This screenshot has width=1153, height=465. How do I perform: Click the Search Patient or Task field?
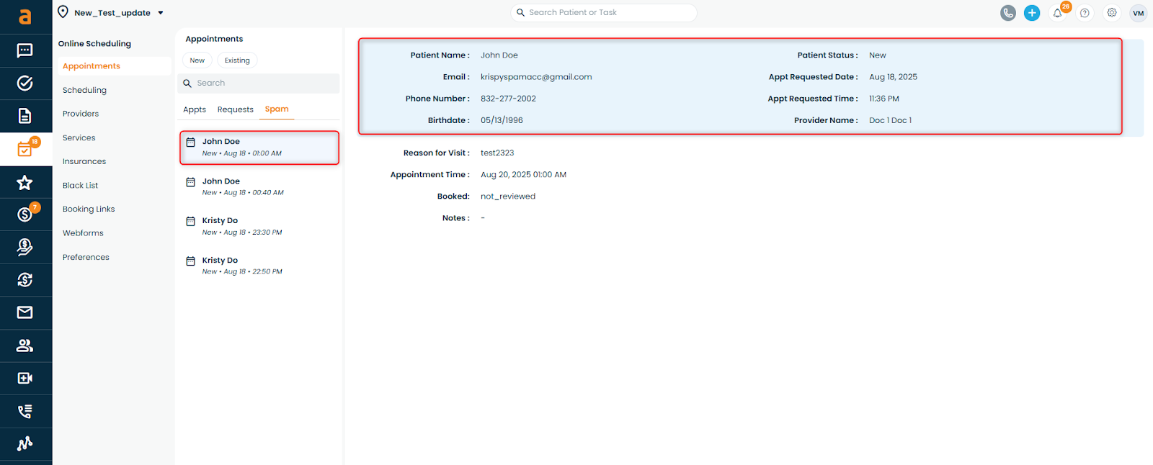click(604, 13)
